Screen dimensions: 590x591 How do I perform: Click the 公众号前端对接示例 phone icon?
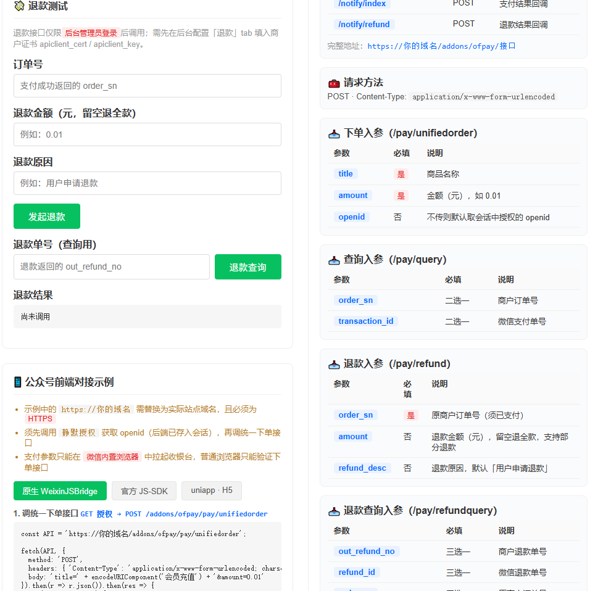pos(18,382)
